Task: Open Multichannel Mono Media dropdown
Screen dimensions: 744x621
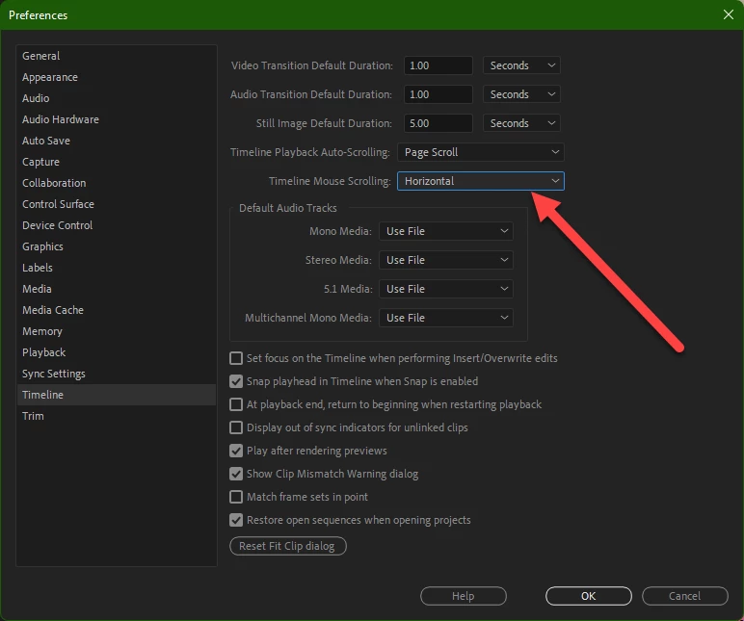Action: [x=446, y=318]
